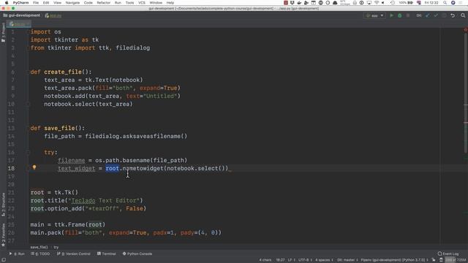The height and width of the screenshot is (263, 468).
Task: Open the Favorites tool window sidebar button
Action: [3, 235]
